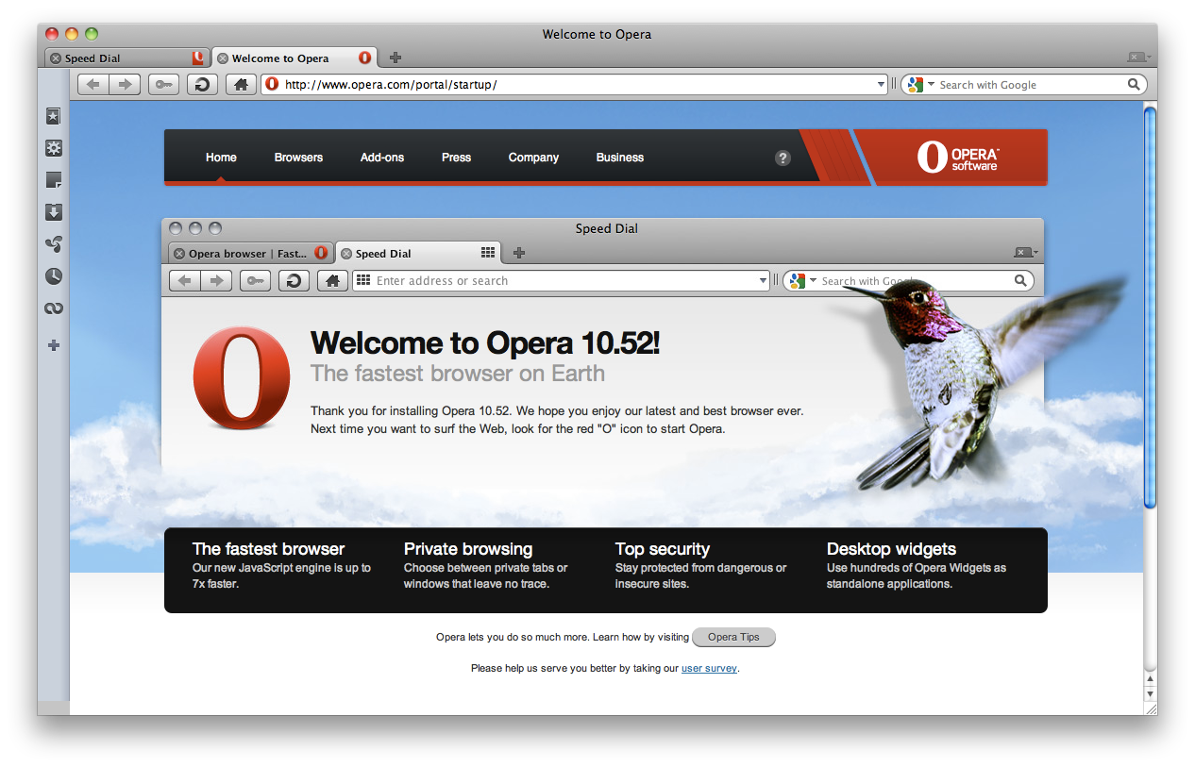Go to the home page using the Home icon

[x=240, y=84]
